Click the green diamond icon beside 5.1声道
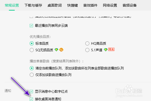Screen dimensions: 151x101 tap(106, 50)
